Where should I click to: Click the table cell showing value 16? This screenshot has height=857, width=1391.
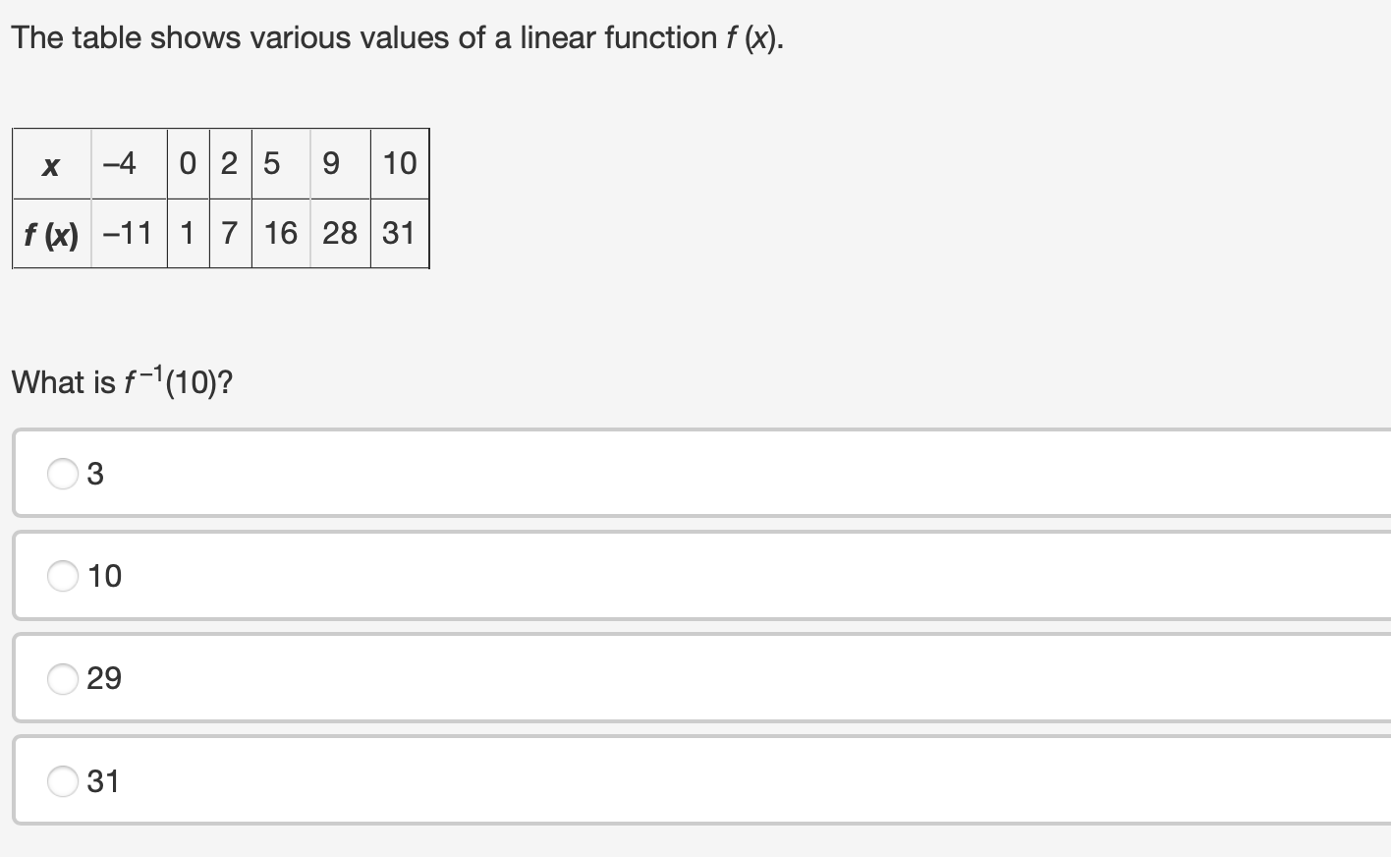point(279,233)
